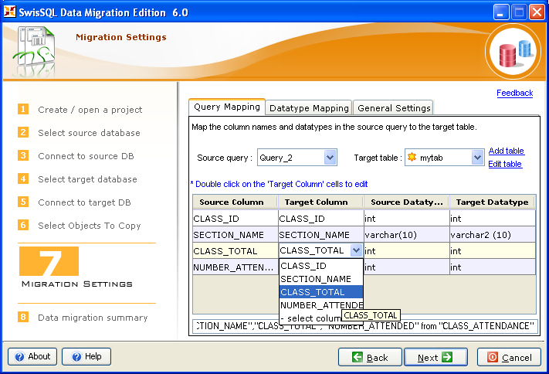Click step 4 number badge
This screenshot has height=374, width=549.
23,178
